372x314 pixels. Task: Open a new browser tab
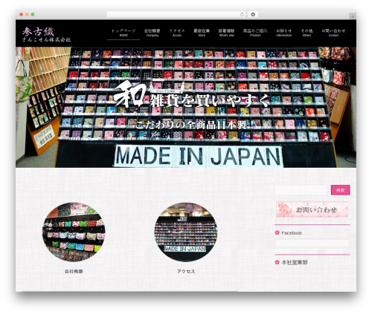[x=353, y=16]
